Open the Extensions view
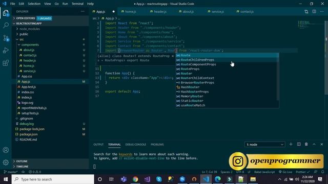 6,62
